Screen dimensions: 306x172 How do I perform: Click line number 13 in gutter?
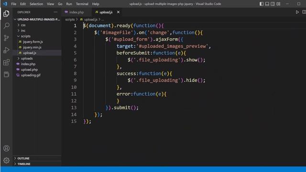coord(74,107)
